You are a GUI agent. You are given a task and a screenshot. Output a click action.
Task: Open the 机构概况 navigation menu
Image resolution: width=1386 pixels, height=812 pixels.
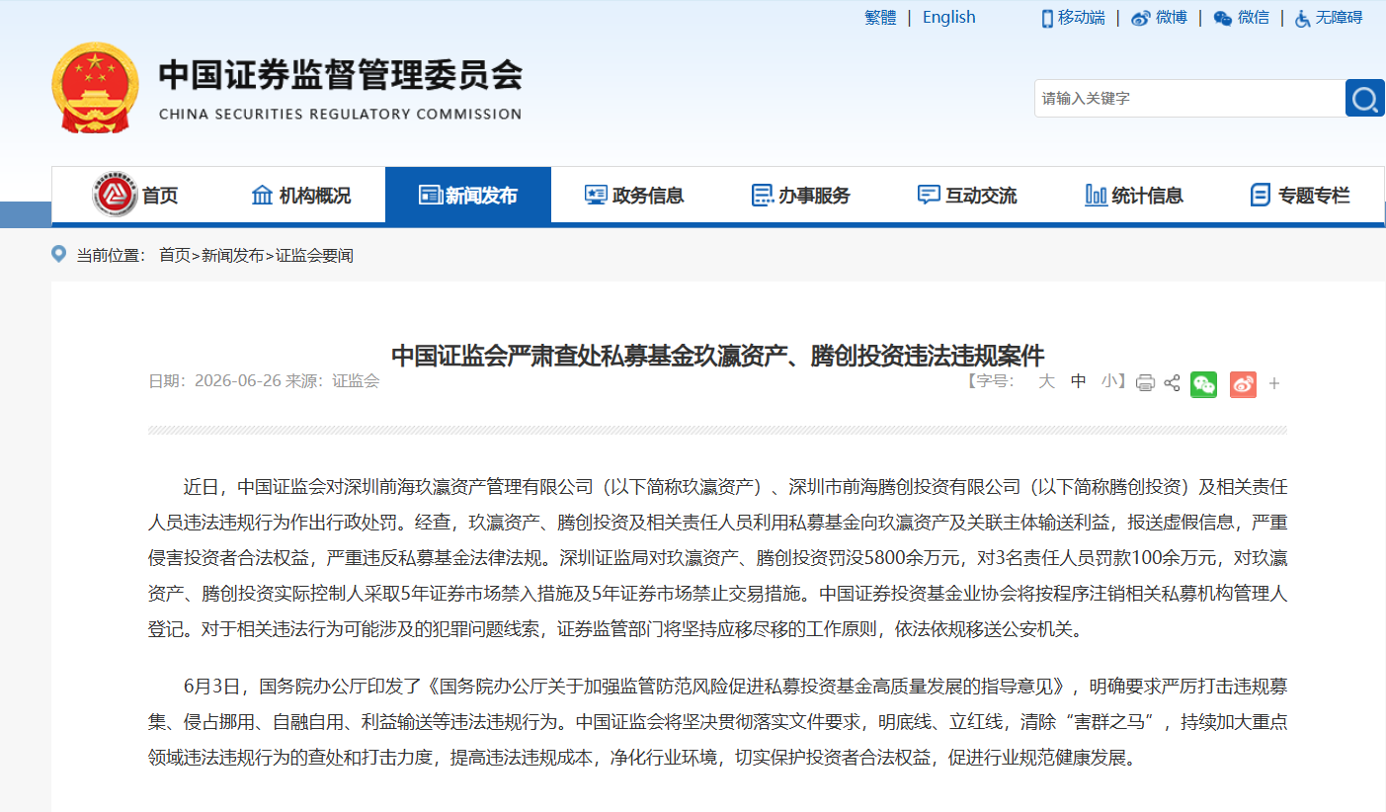point(301,196)
